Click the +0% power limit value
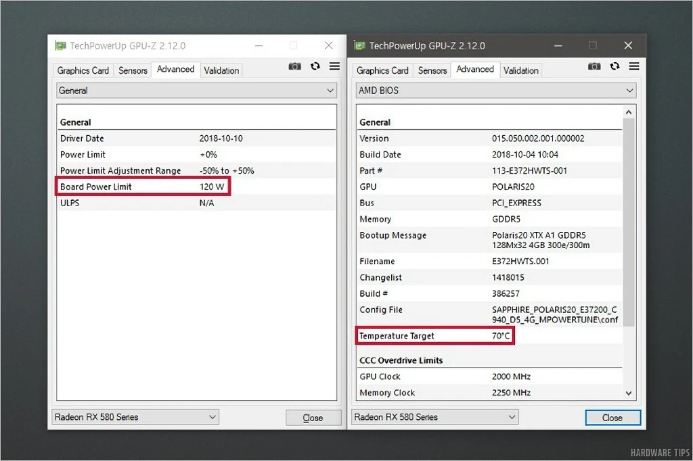 click(x=208, y=155)
